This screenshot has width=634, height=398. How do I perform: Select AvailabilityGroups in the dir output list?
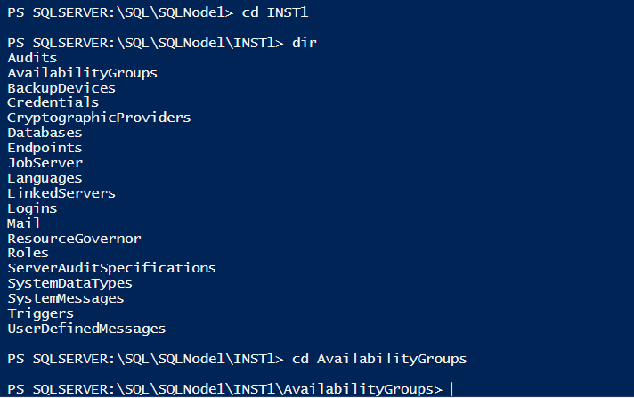[x=82, y=73]
